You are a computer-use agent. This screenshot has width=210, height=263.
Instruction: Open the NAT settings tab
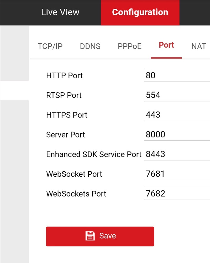pos(198,46)
